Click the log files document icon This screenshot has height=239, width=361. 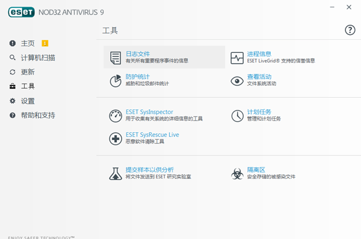click(x=116, y=58)
